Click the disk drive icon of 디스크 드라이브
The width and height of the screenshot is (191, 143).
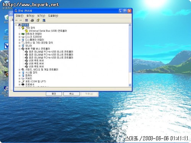[23, 37]
